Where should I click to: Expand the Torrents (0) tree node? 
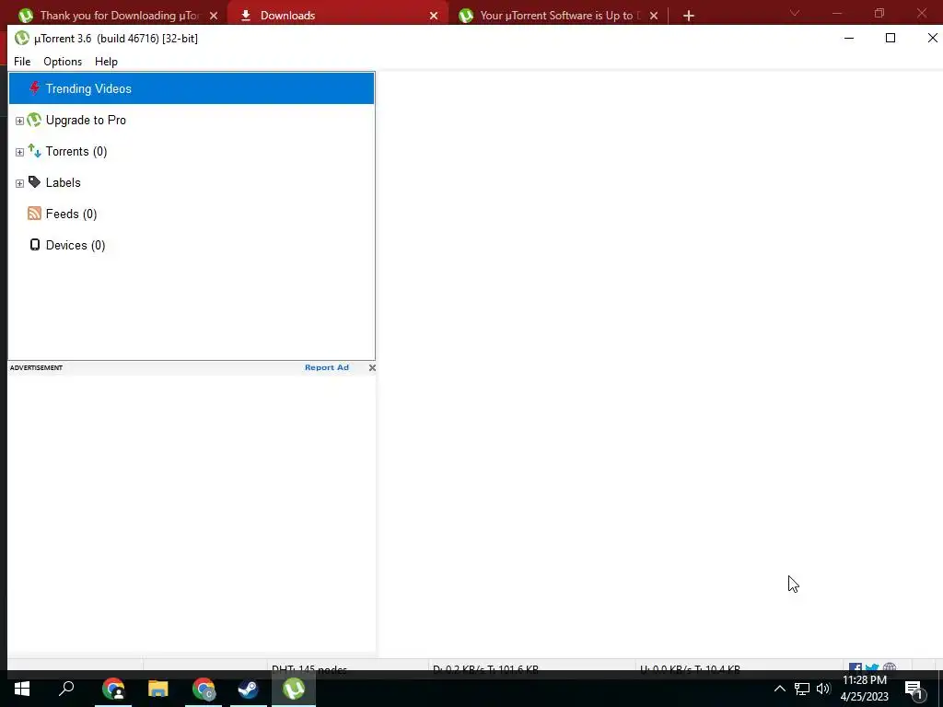[19, 152]
